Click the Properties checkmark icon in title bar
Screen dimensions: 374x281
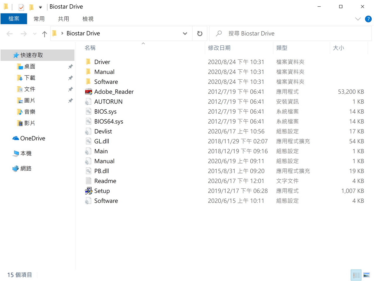point(21,7)
